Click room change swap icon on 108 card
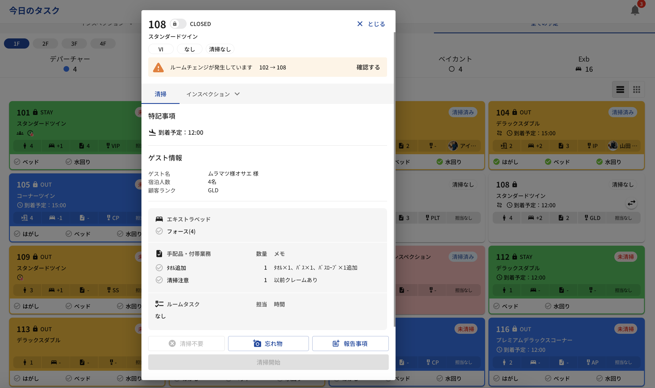Image resolution: width=655 pixels, height=388 pixels. point(631,203)
